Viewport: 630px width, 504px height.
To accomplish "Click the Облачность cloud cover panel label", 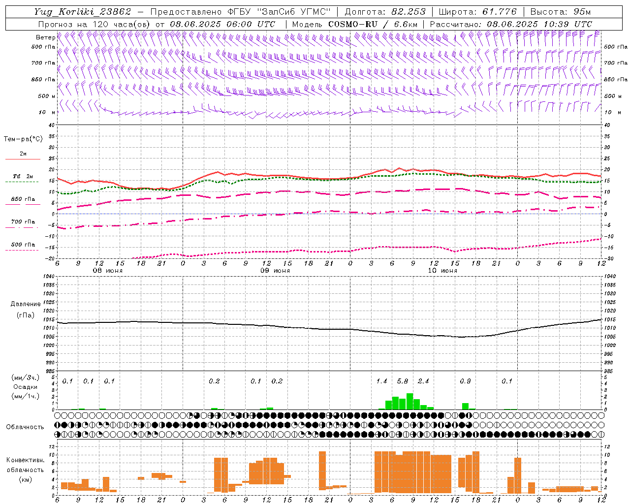I will (25, 427).
